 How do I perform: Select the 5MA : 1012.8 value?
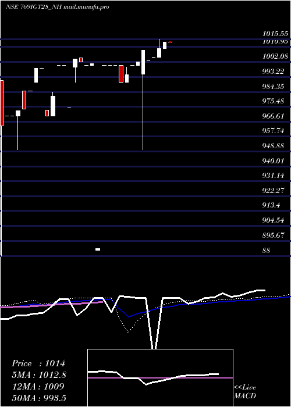pyautogui.click(x=39, y=375)
